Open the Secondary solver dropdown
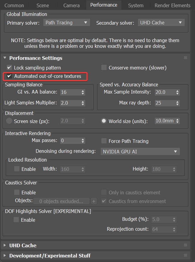Image resolution: width=195 pixels, height=262 pixels. click(x=161, y=22)
